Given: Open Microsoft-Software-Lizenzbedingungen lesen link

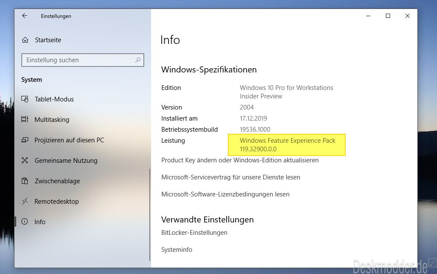Looking at the screenshot, I should (x=225, y=194).
